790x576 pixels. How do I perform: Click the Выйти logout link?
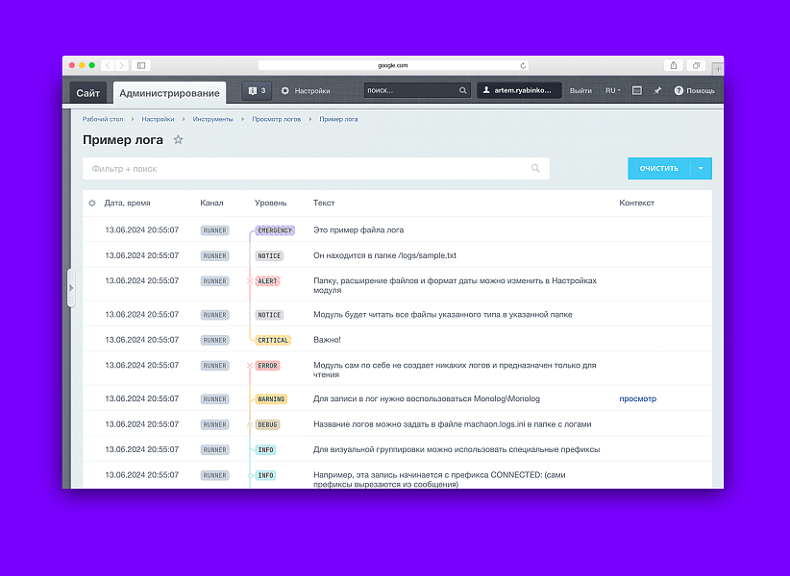pos(580,91)
